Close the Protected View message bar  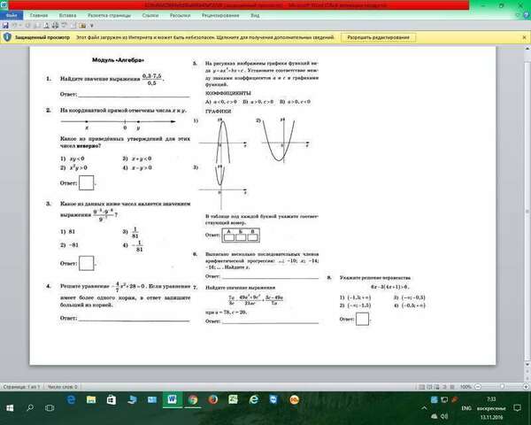pos(524,37)
